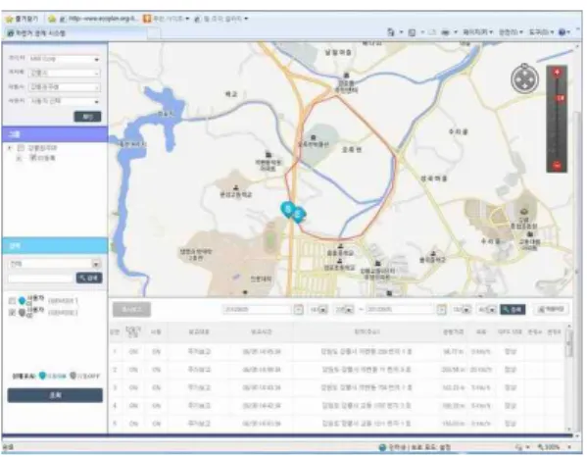Open a new tab beside the current tab
The width and height of the screenshot is (587, 457).
[x=154, y=33]
